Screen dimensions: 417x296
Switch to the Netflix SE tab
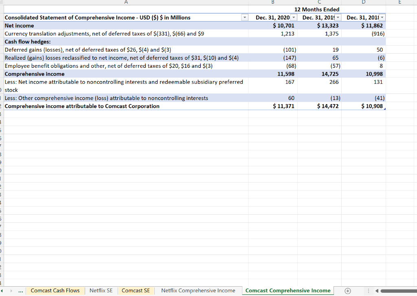101,290
